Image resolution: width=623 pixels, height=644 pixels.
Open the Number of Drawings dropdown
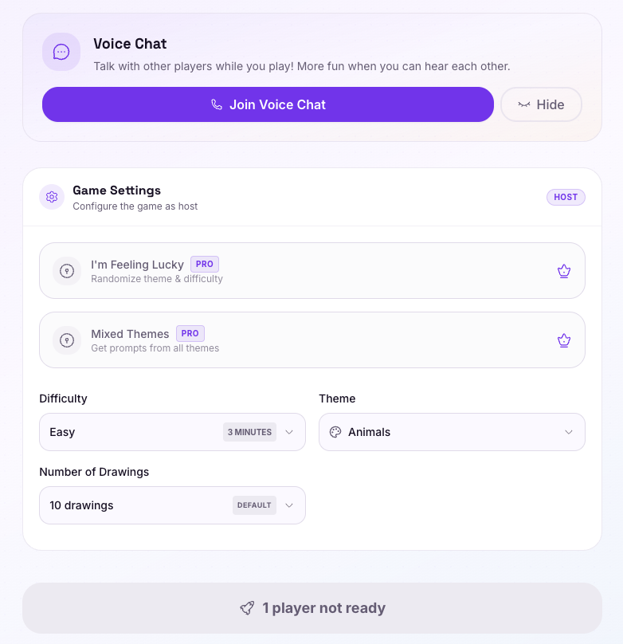coord(172,505)
